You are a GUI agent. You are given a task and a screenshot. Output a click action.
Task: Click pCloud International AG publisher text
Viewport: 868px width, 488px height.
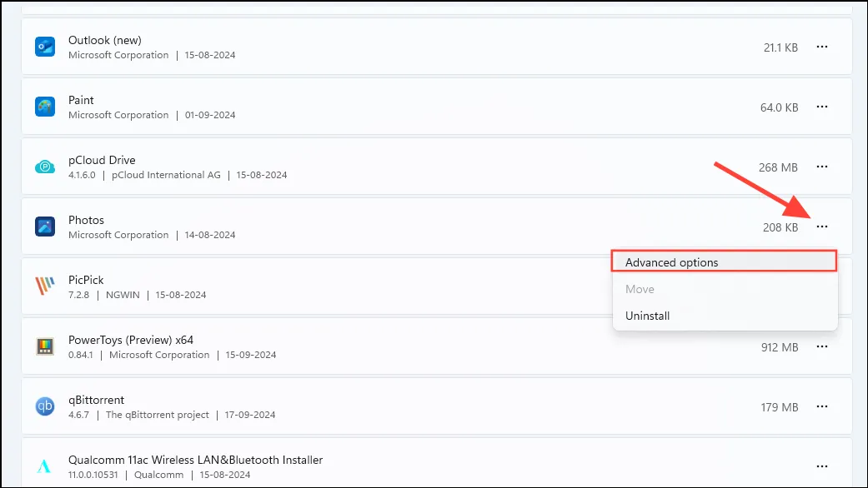click(166, 175)
